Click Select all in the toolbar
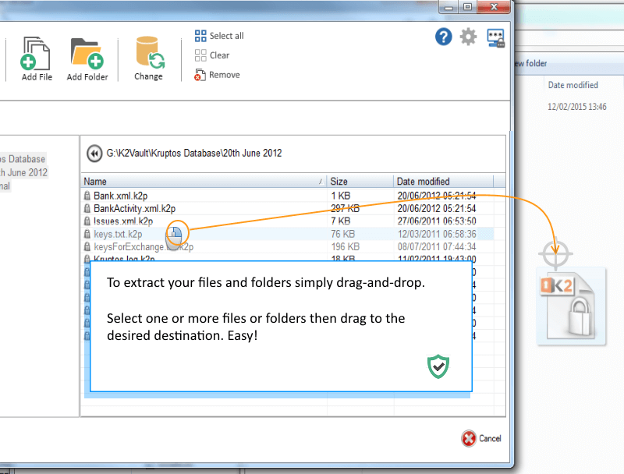Viewport: 624px width, 474px height. 219,36
